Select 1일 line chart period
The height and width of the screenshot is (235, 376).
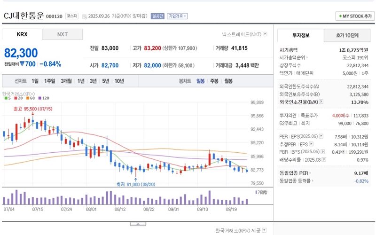(x=35, y=81)
